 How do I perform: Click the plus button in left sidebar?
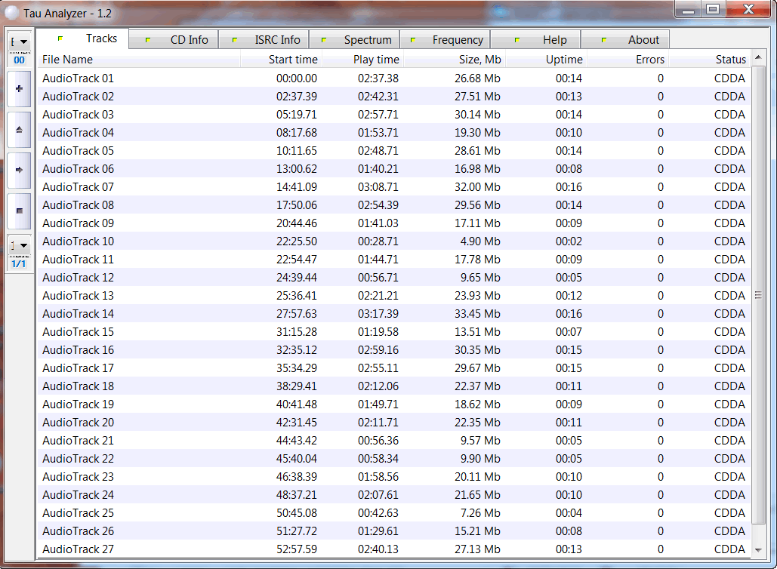[19, 89]
